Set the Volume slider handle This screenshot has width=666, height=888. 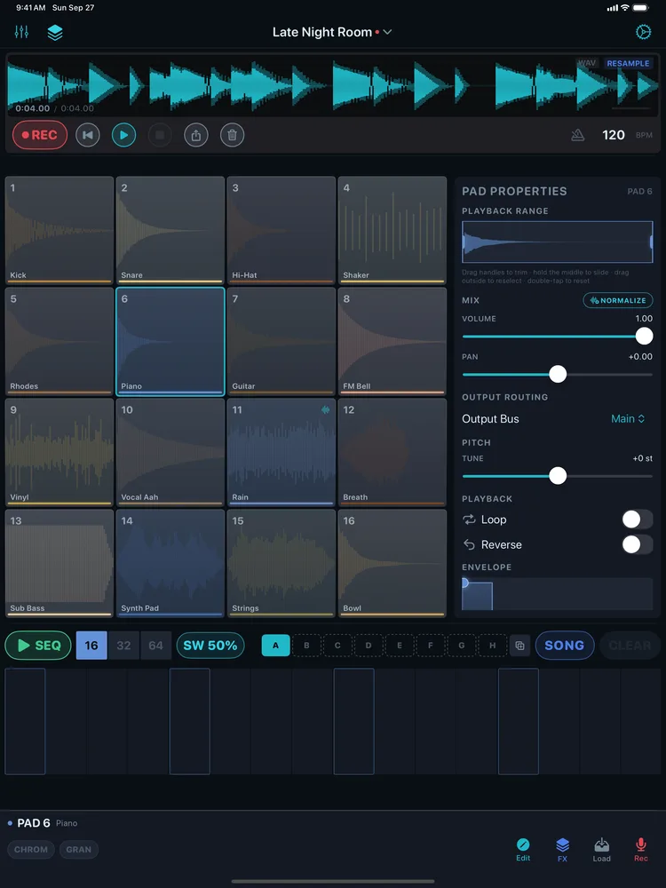pyautogui.click(x=644, y=336)
